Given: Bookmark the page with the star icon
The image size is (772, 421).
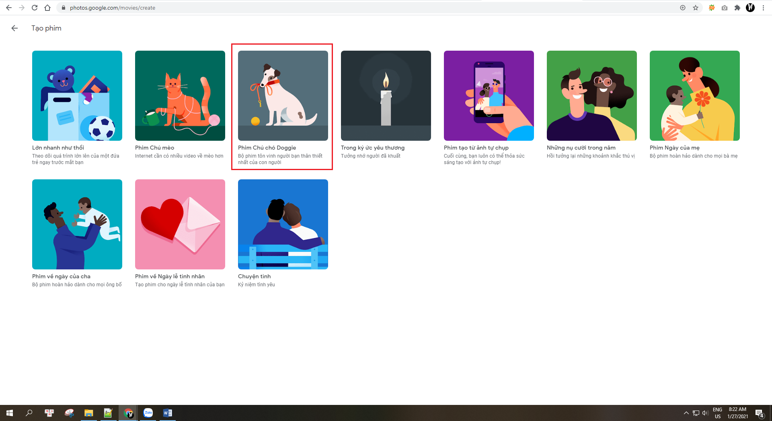Looking at the screenshot, I should [x=695, y=7].
